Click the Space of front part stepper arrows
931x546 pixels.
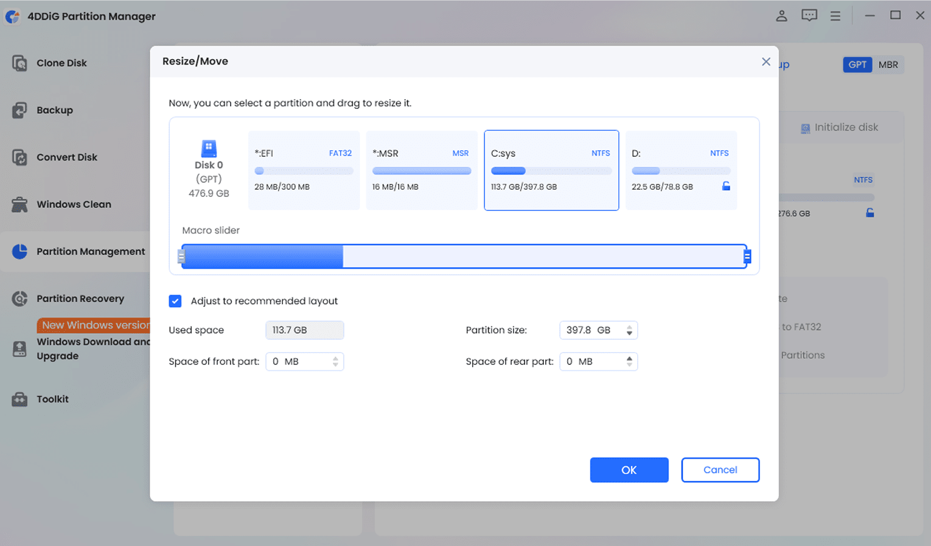[335, 362]
